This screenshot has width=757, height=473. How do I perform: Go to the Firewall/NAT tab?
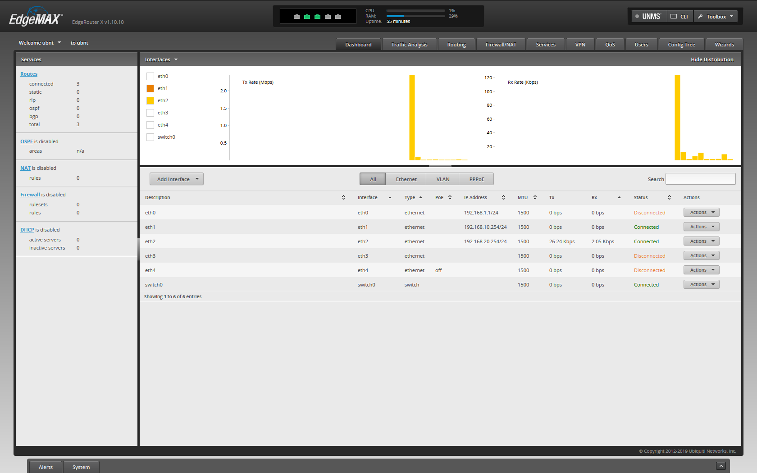tap(501, 45)
